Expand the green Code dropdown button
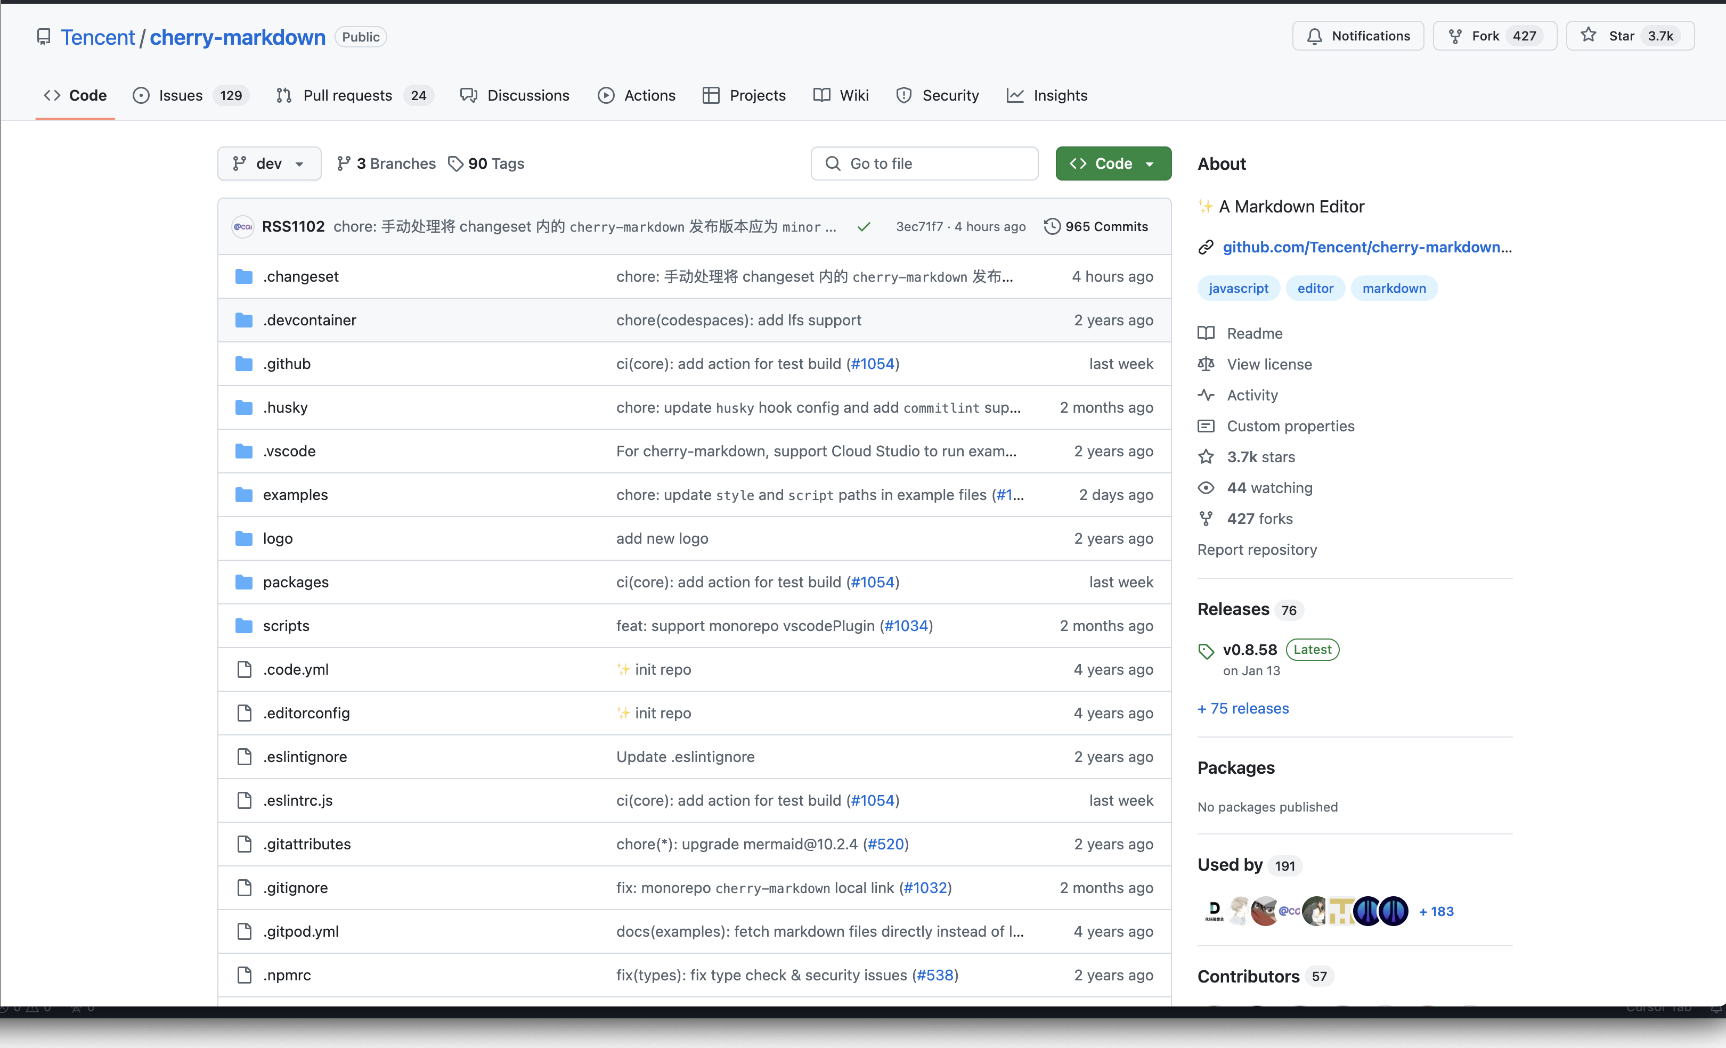This screenshot has height=1048, width=1726. (x=1113, y=164)
